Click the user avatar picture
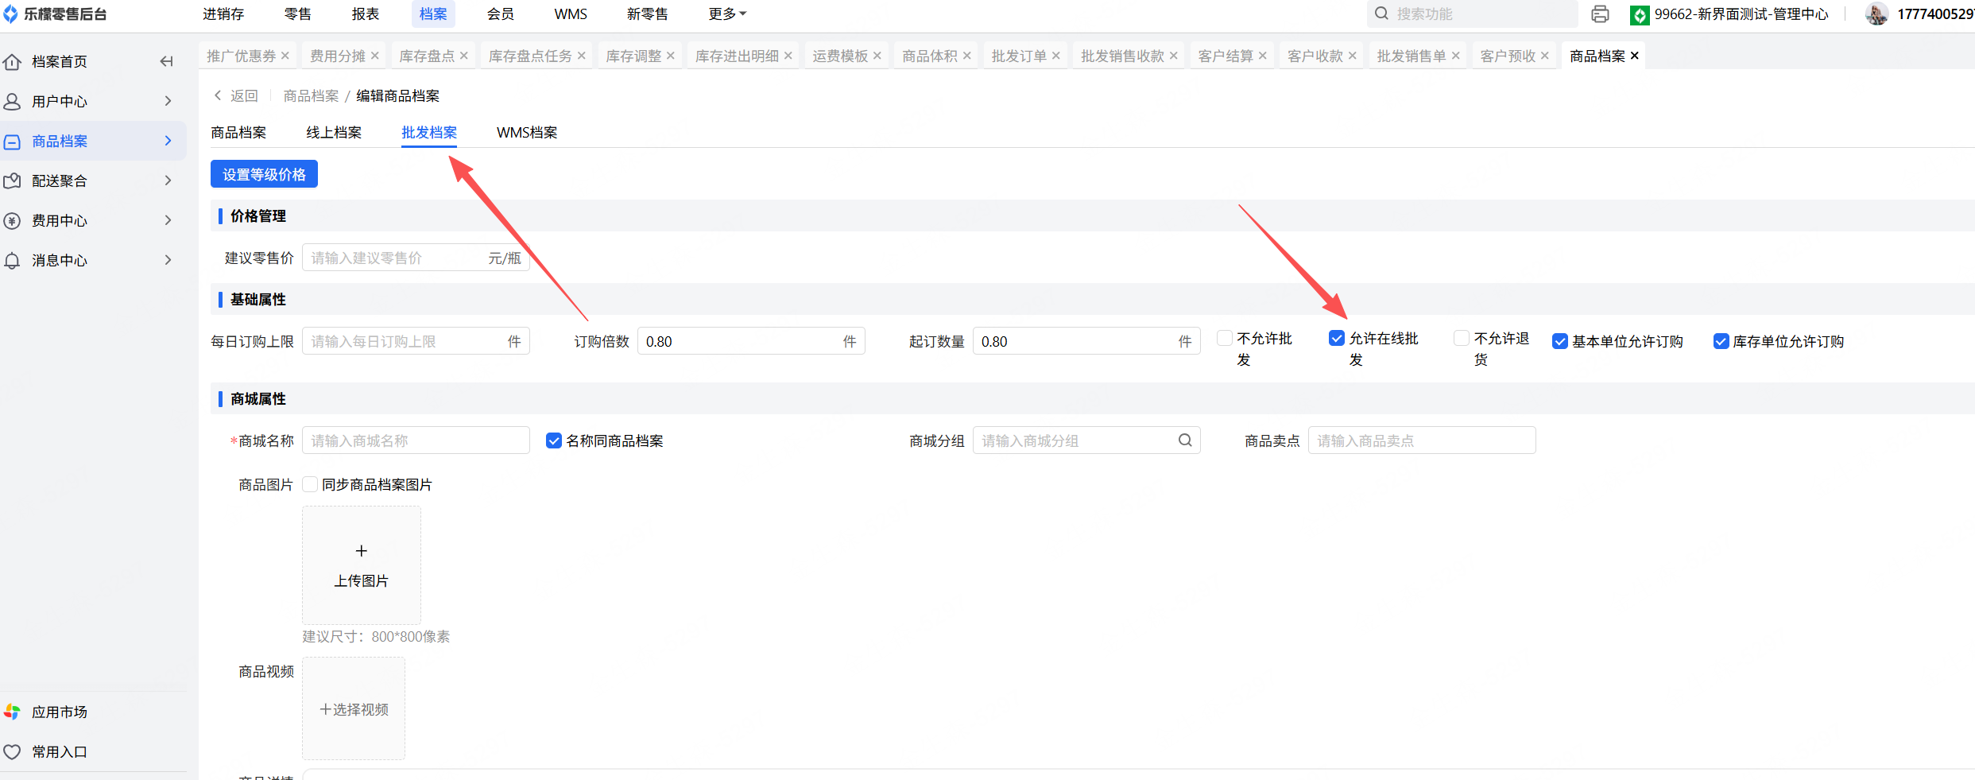Viewport: 1975px width, 780px height. click(1876, 14)
